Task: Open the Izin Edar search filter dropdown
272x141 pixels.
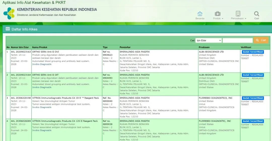Action: [209, 40]
